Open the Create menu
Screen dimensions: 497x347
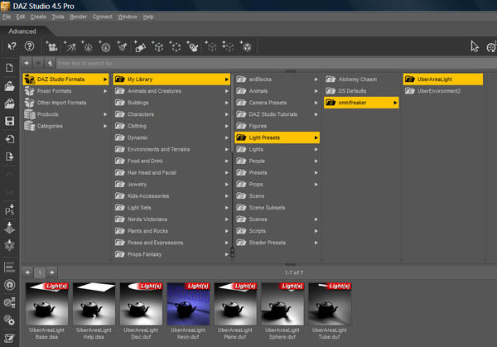tap(38, 17)
